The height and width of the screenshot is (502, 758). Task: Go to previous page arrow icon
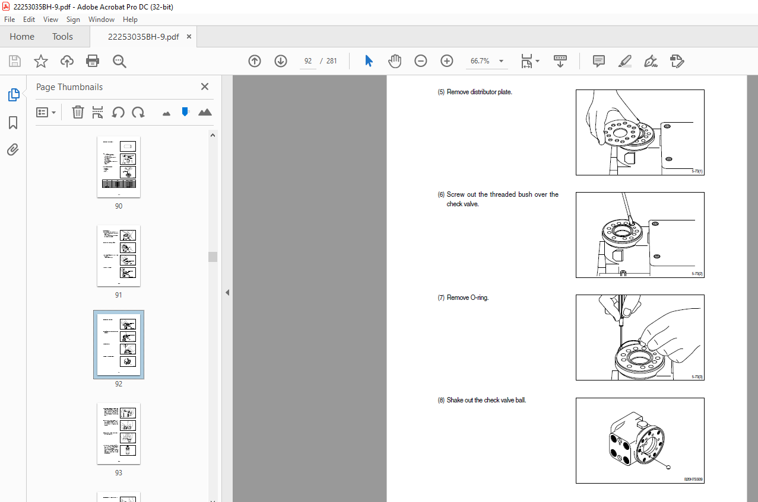[x=255, y=61]
